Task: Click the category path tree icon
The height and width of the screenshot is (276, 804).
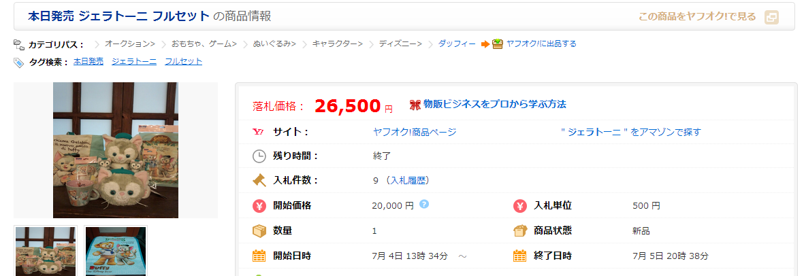Action: coord(19,44)
